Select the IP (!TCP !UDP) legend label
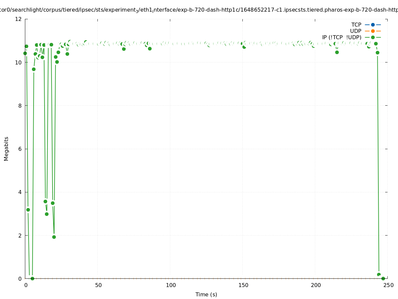398x299 pixels. click(341, 37)
